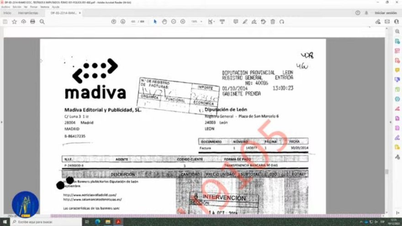Open the Create PDF sidebar tool
Image resolution: width=402 pixels, height=226 pixels.
pos(397,60)
